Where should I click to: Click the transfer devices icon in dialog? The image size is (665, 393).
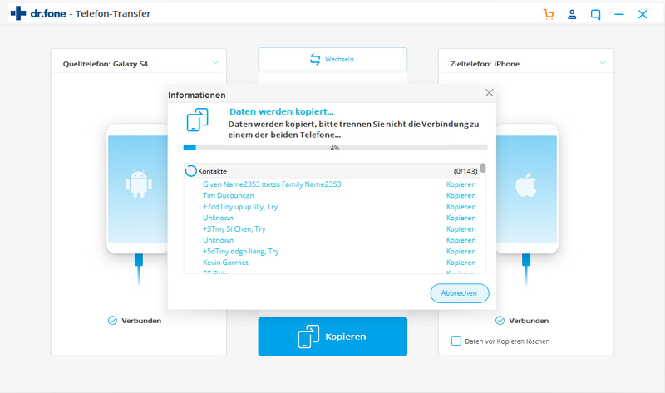pos(197,120)
